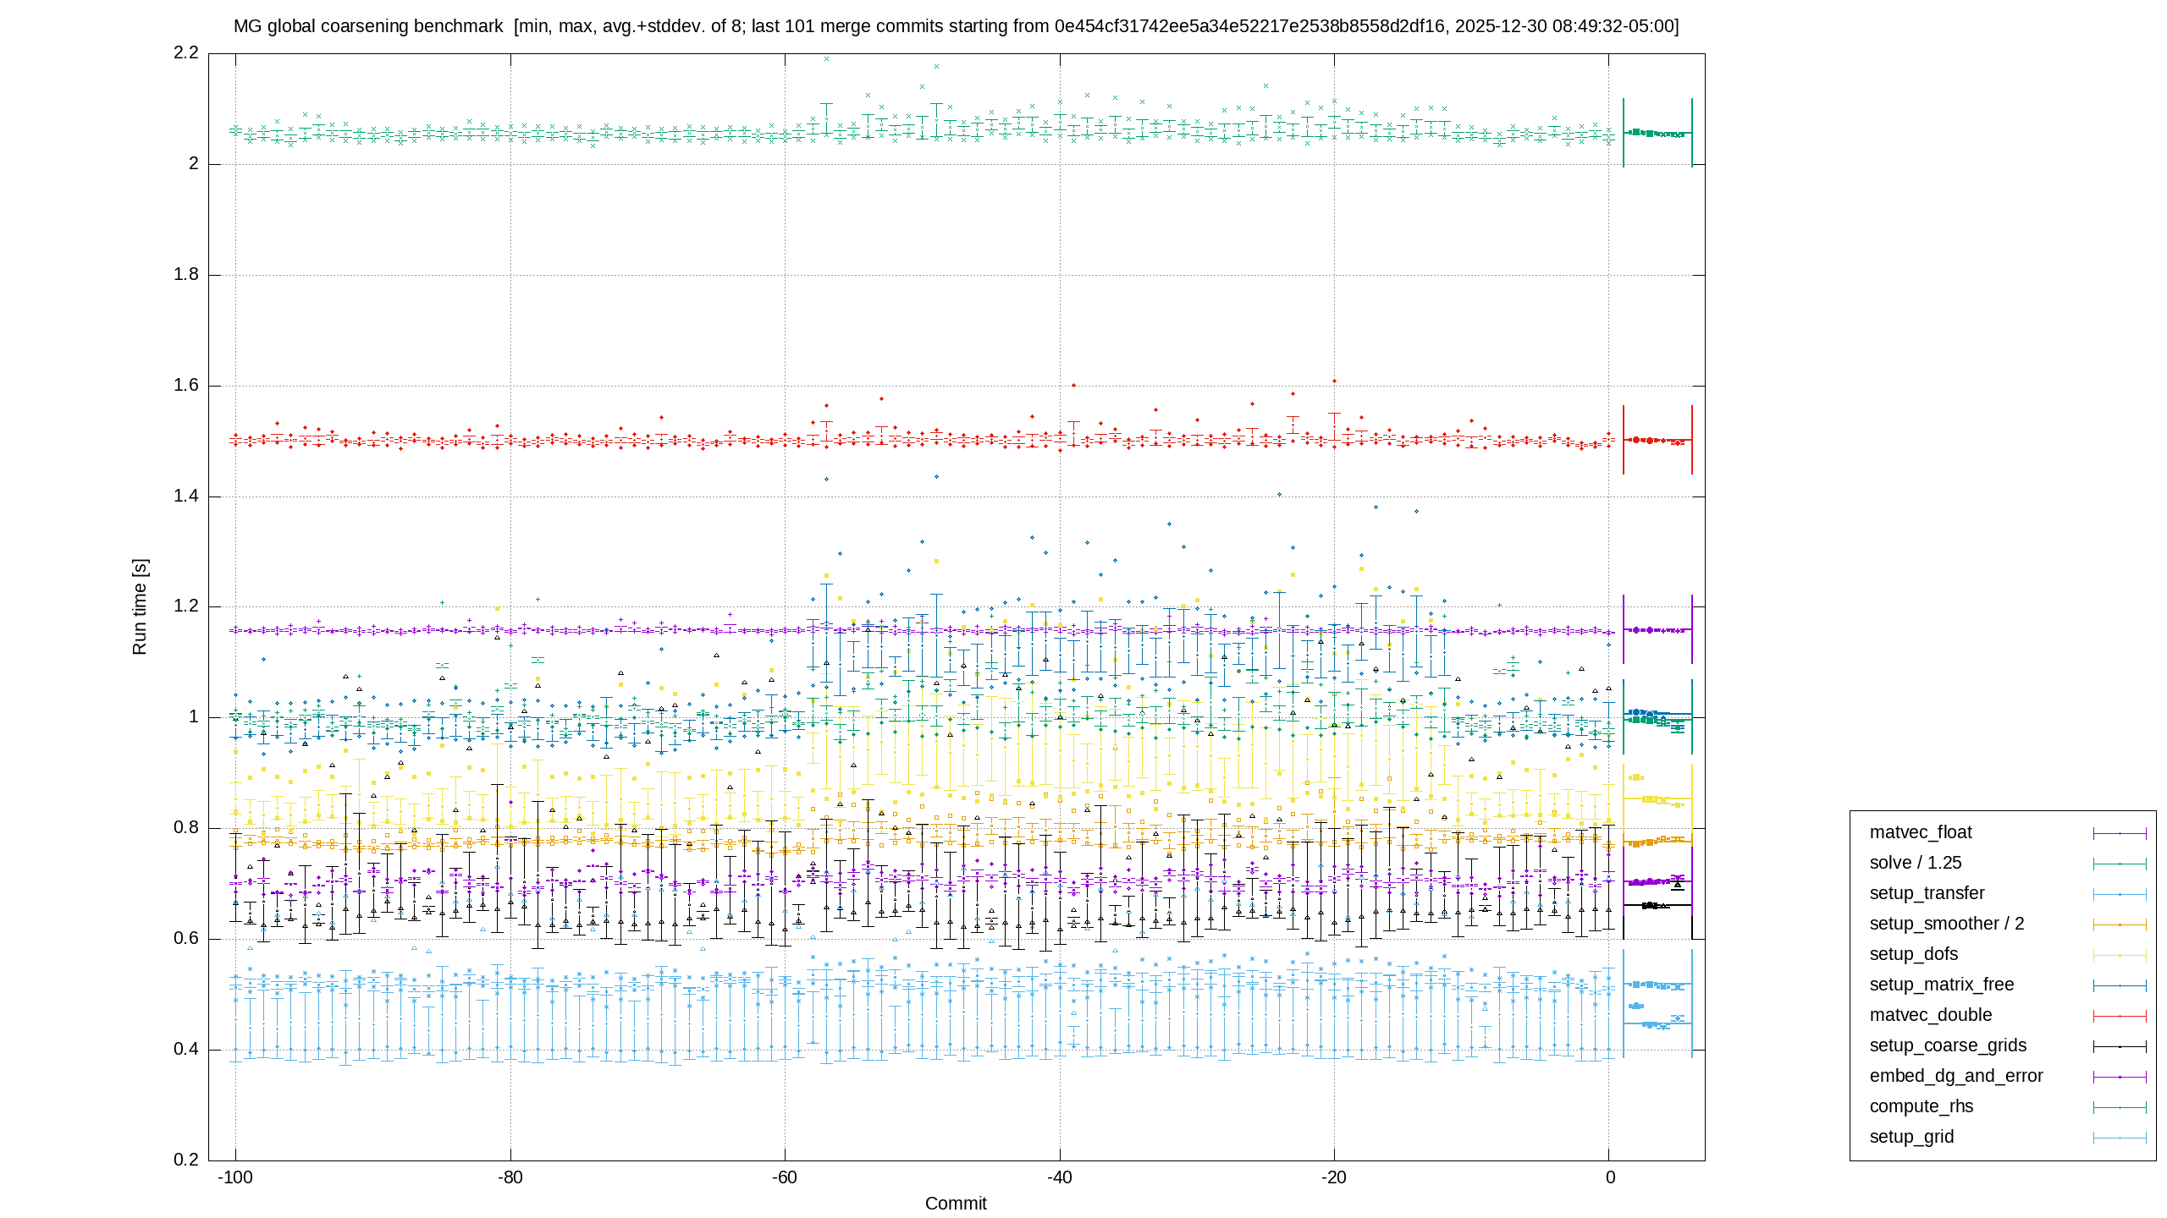Click the "Commit" x-axis label
Viewport: 2167px width, 1218px height.
click(956, 1203)
